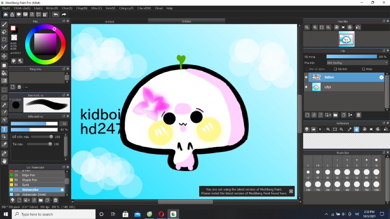Image resolution: width=390 pixels, height=219 pixels.
Task: Activate hand tool in Reference panel
Action: 356,129
